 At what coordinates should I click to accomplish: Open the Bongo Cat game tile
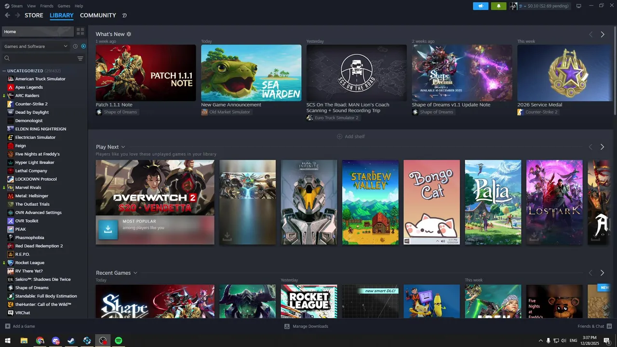point(431,202)
